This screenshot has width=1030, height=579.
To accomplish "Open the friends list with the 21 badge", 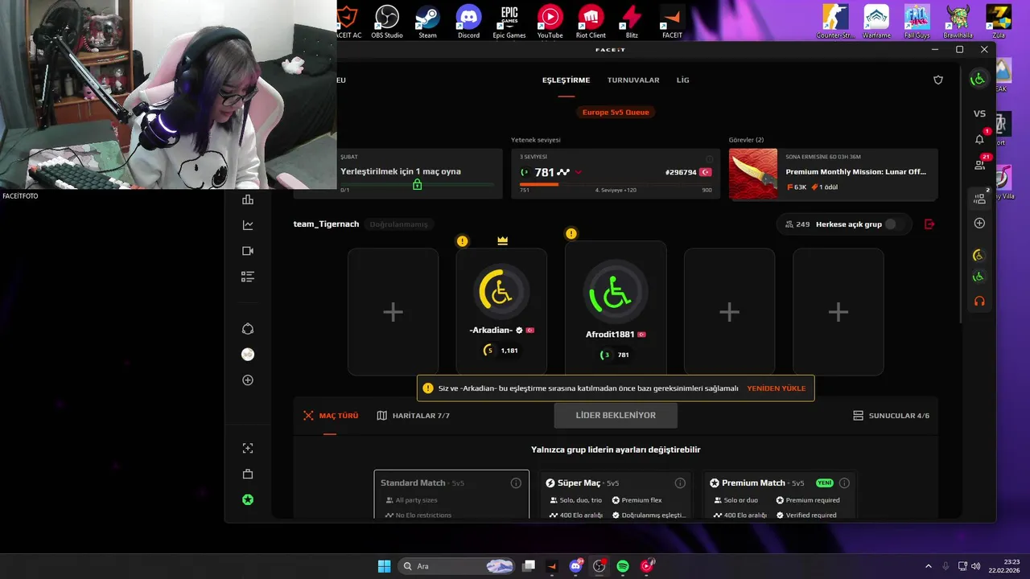I will point(979,164).
